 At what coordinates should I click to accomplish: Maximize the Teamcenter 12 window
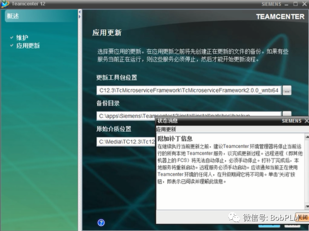(x=296, y=4)
